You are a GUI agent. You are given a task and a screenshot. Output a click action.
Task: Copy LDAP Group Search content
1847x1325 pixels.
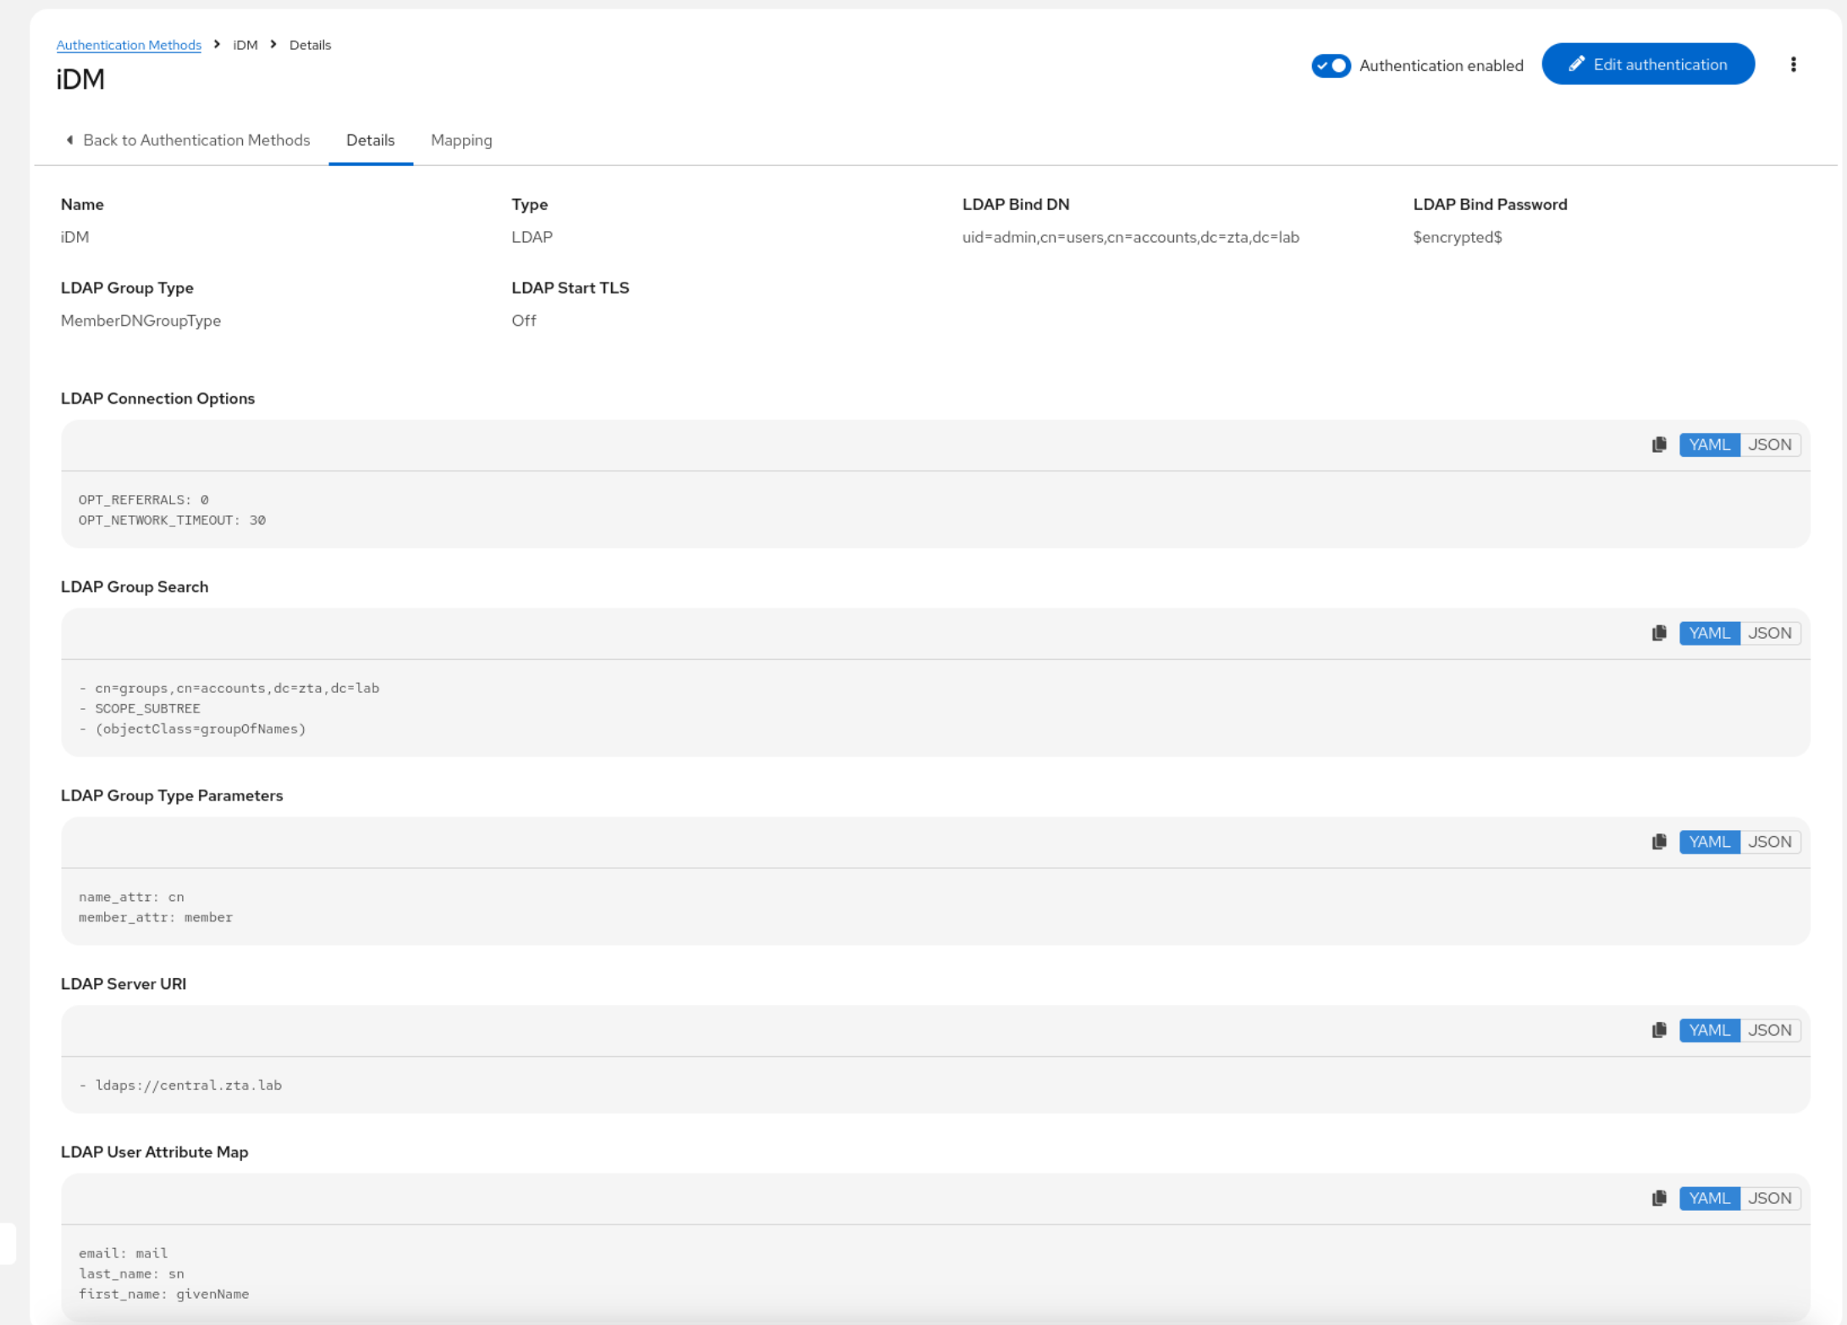1659,634
